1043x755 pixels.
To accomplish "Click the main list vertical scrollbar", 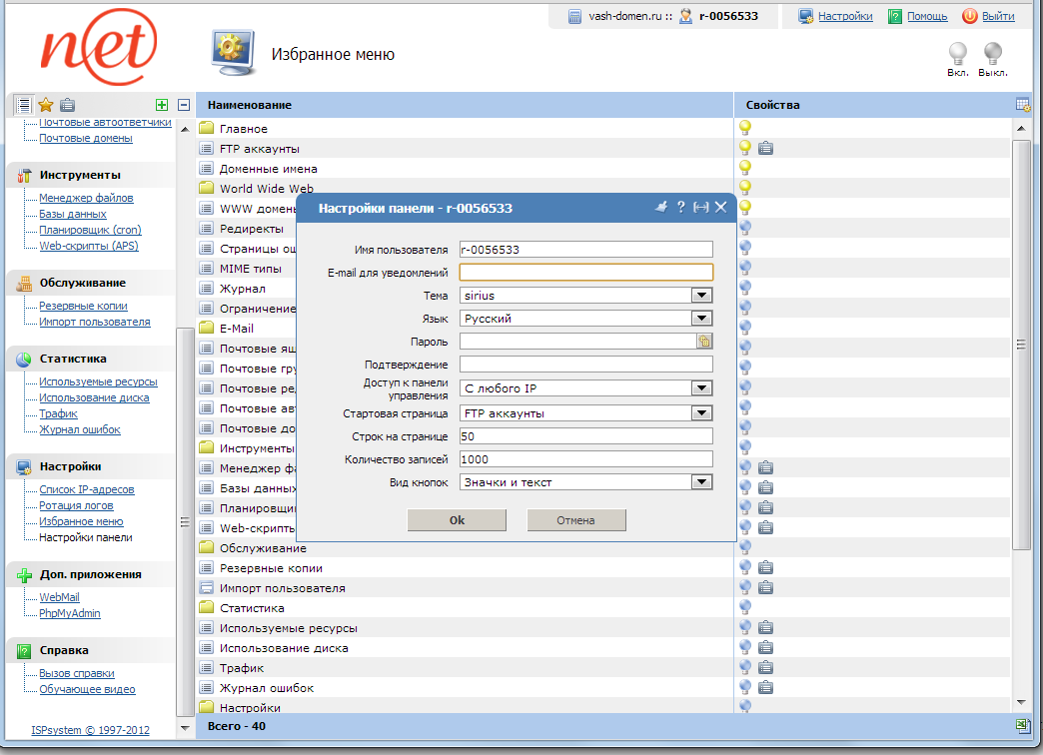I will (1021, 345).
